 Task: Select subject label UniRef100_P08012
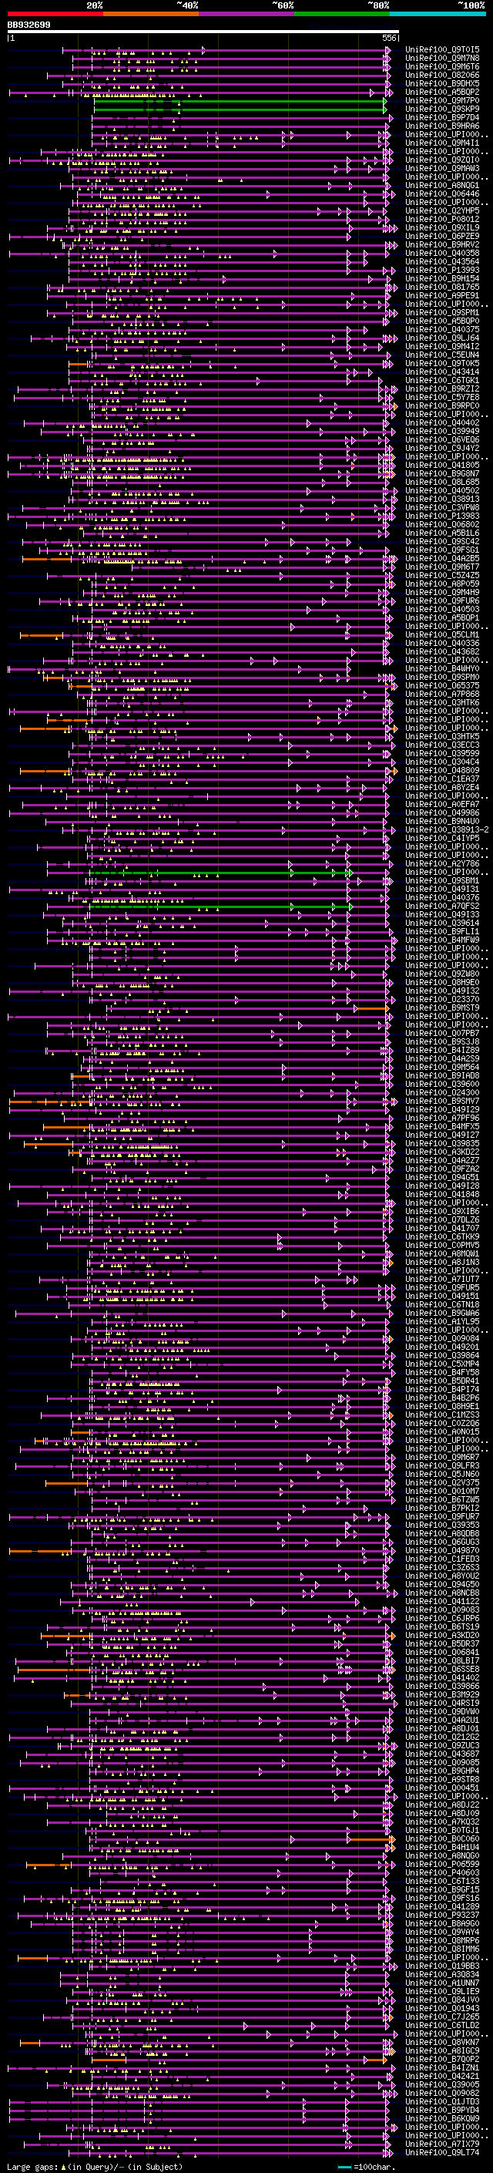pyautogui.click(x=442, y=220)
